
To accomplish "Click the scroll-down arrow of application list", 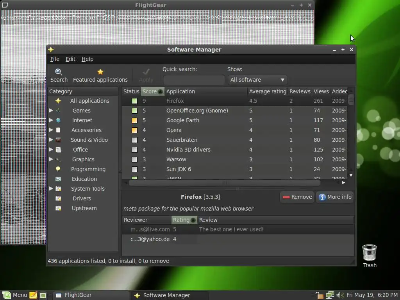I will coord(351,175).
